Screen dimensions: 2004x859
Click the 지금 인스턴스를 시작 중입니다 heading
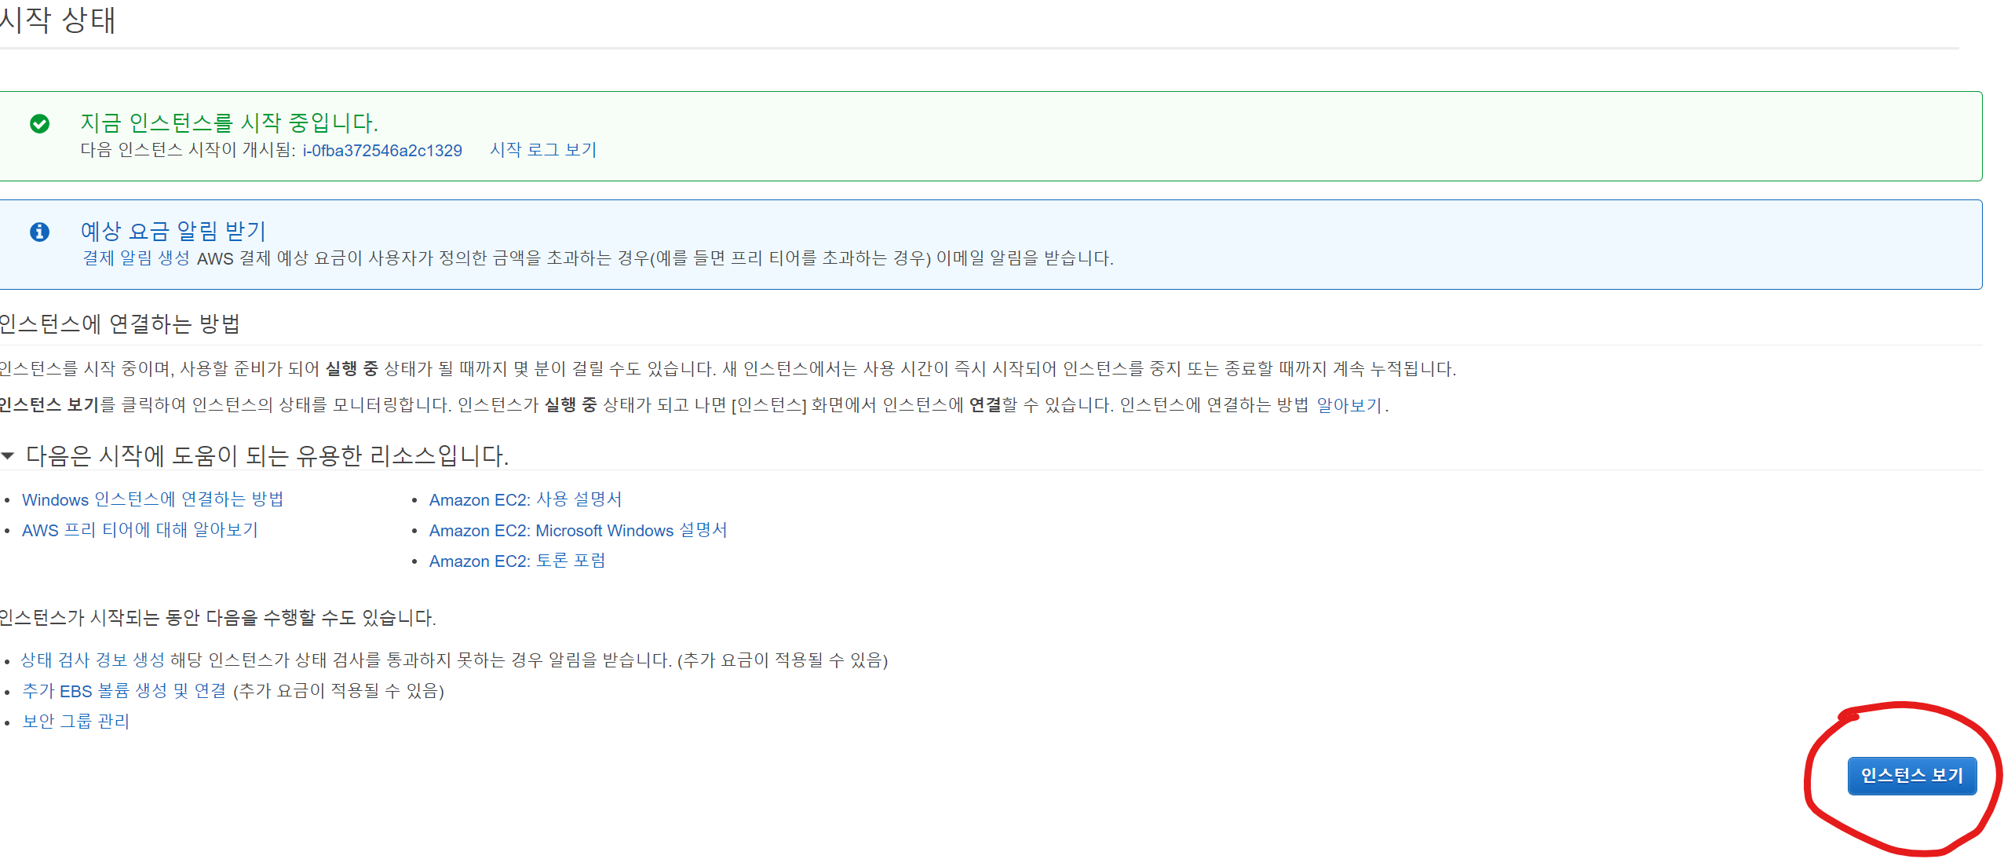[229, 122]
